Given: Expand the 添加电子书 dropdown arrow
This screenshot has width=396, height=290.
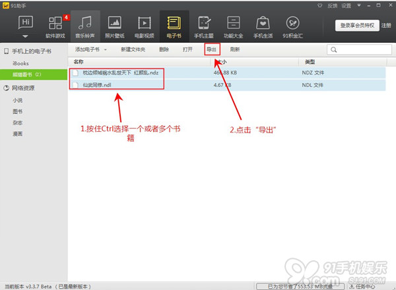Looking at the screenshot, I should (106, 49).
